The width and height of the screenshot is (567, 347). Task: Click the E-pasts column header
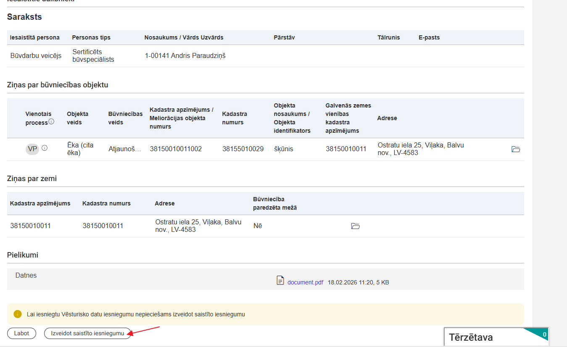point(429,37)
